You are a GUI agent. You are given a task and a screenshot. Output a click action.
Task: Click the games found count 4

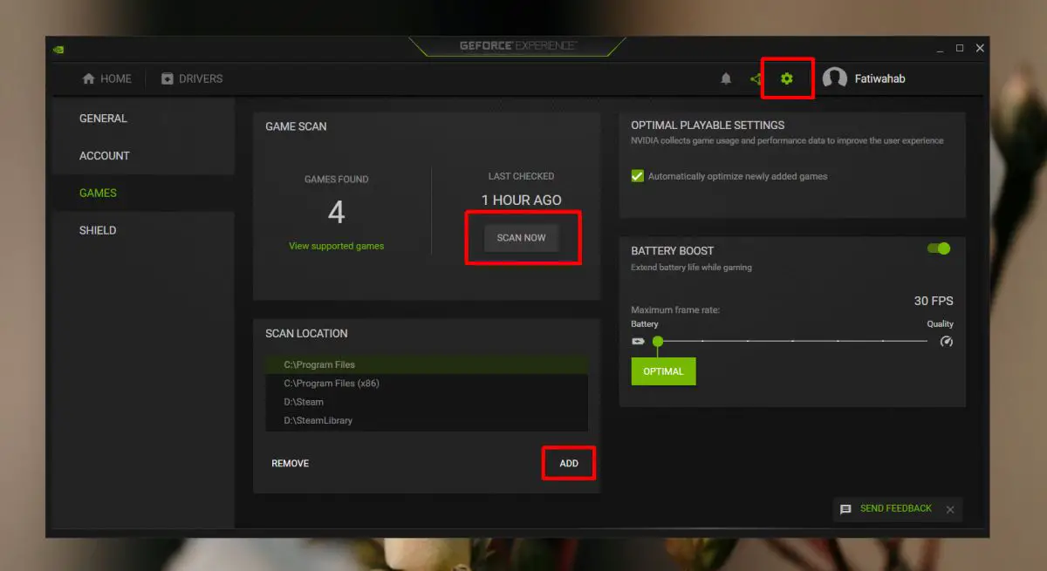336,212
